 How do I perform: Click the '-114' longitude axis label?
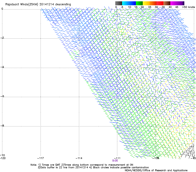79,158
